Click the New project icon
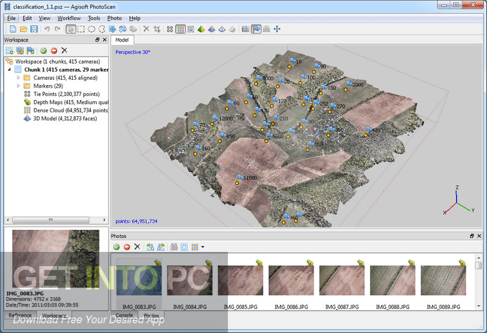The image size is (487, 333). pyautogui.click(x=13, y=29)
